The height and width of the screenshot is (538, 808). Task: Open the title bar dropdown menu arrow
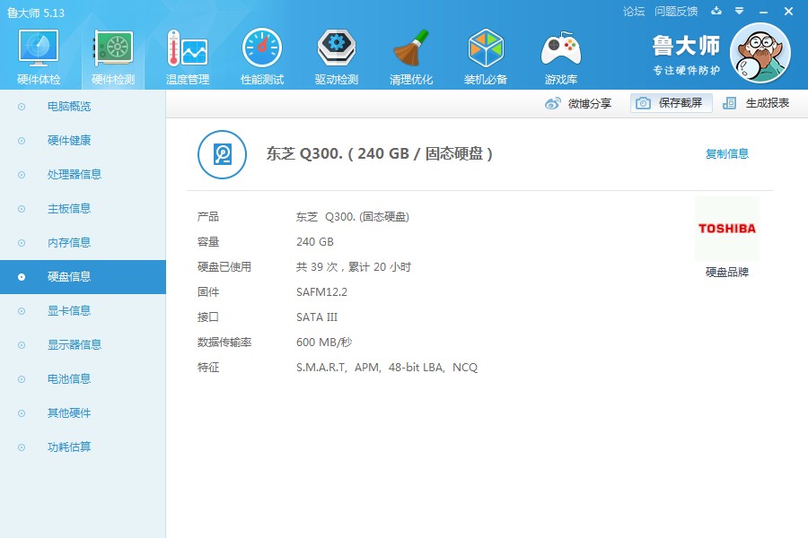[740, 11]
